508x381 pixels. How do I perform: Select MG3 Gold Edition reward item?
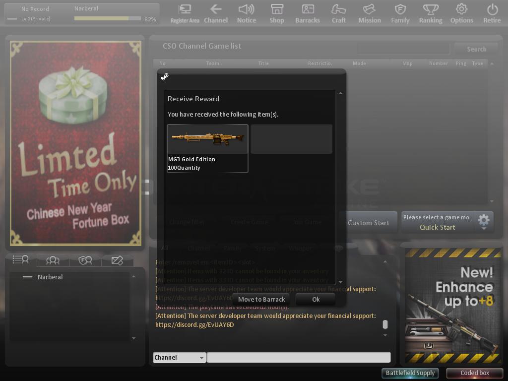207,148
